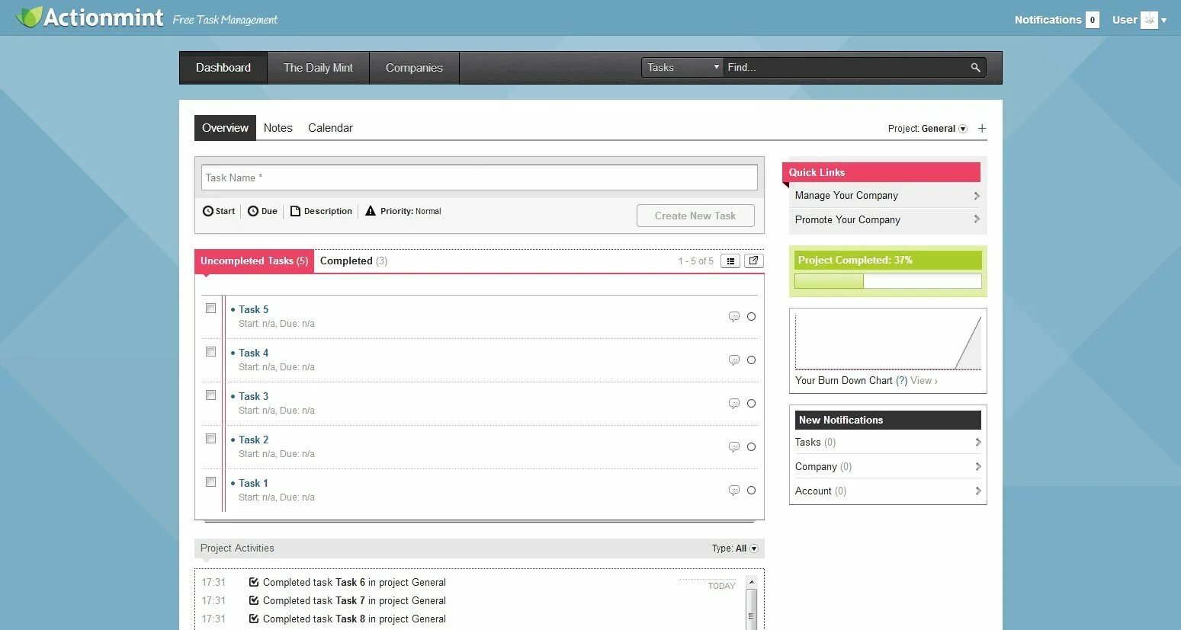Open comments for Task 4
This screenshot has height=630, width=1181.
[734, 360]
